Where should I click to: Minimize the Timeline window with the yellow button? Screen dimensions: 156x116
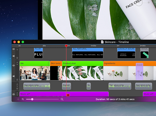pyautogui.click(x=19, y=42)
